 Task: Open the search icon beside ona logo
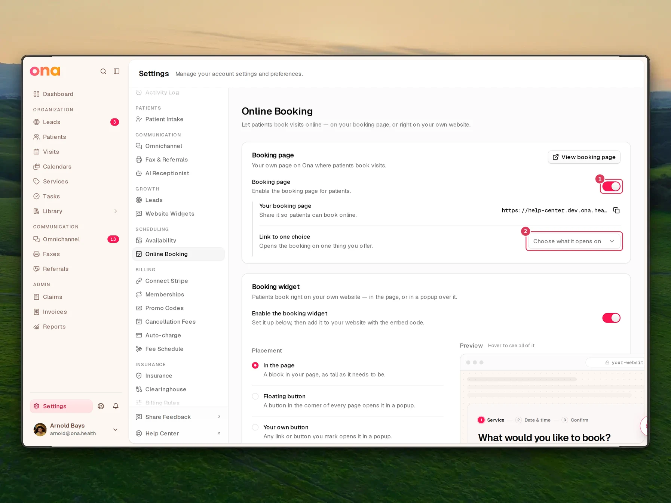pyautogui.click(x=103, y=71)
